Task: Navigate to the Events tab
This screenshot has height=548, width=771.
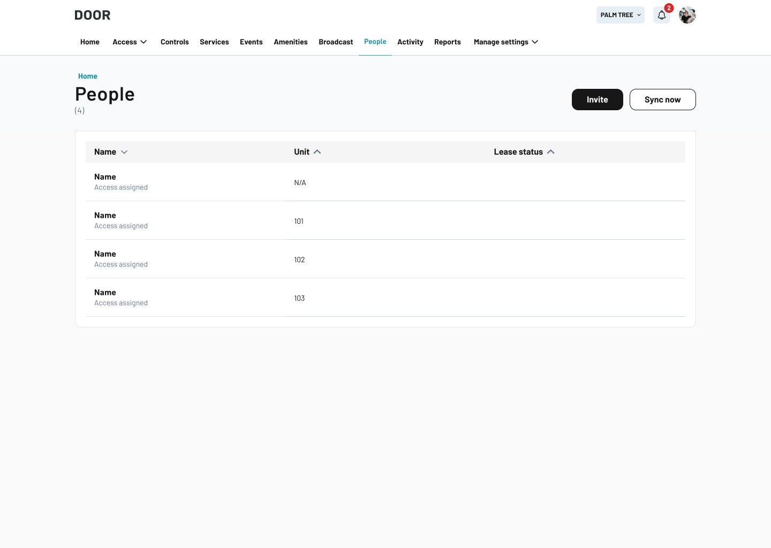Action: click(251, 42)
